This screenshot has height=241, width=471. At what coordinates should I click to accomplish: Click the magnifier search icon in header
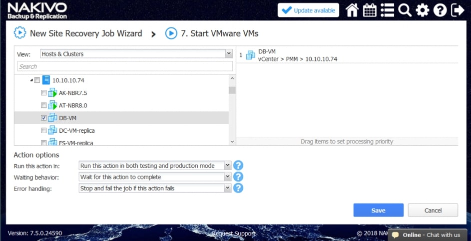pos(405,10)
